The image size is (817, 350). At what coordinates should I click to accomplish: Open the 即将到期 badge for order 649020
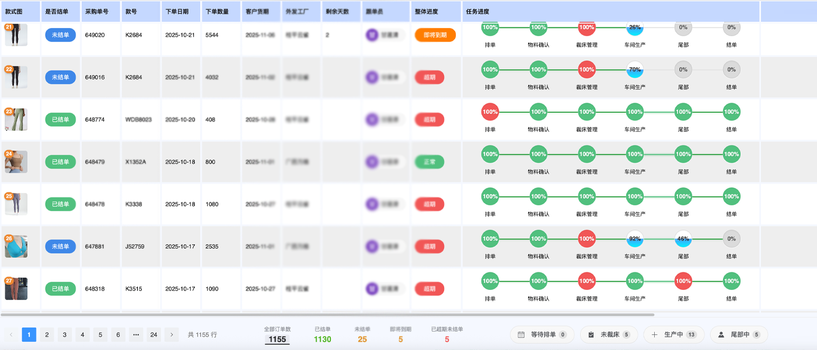[x=435, y=35]
